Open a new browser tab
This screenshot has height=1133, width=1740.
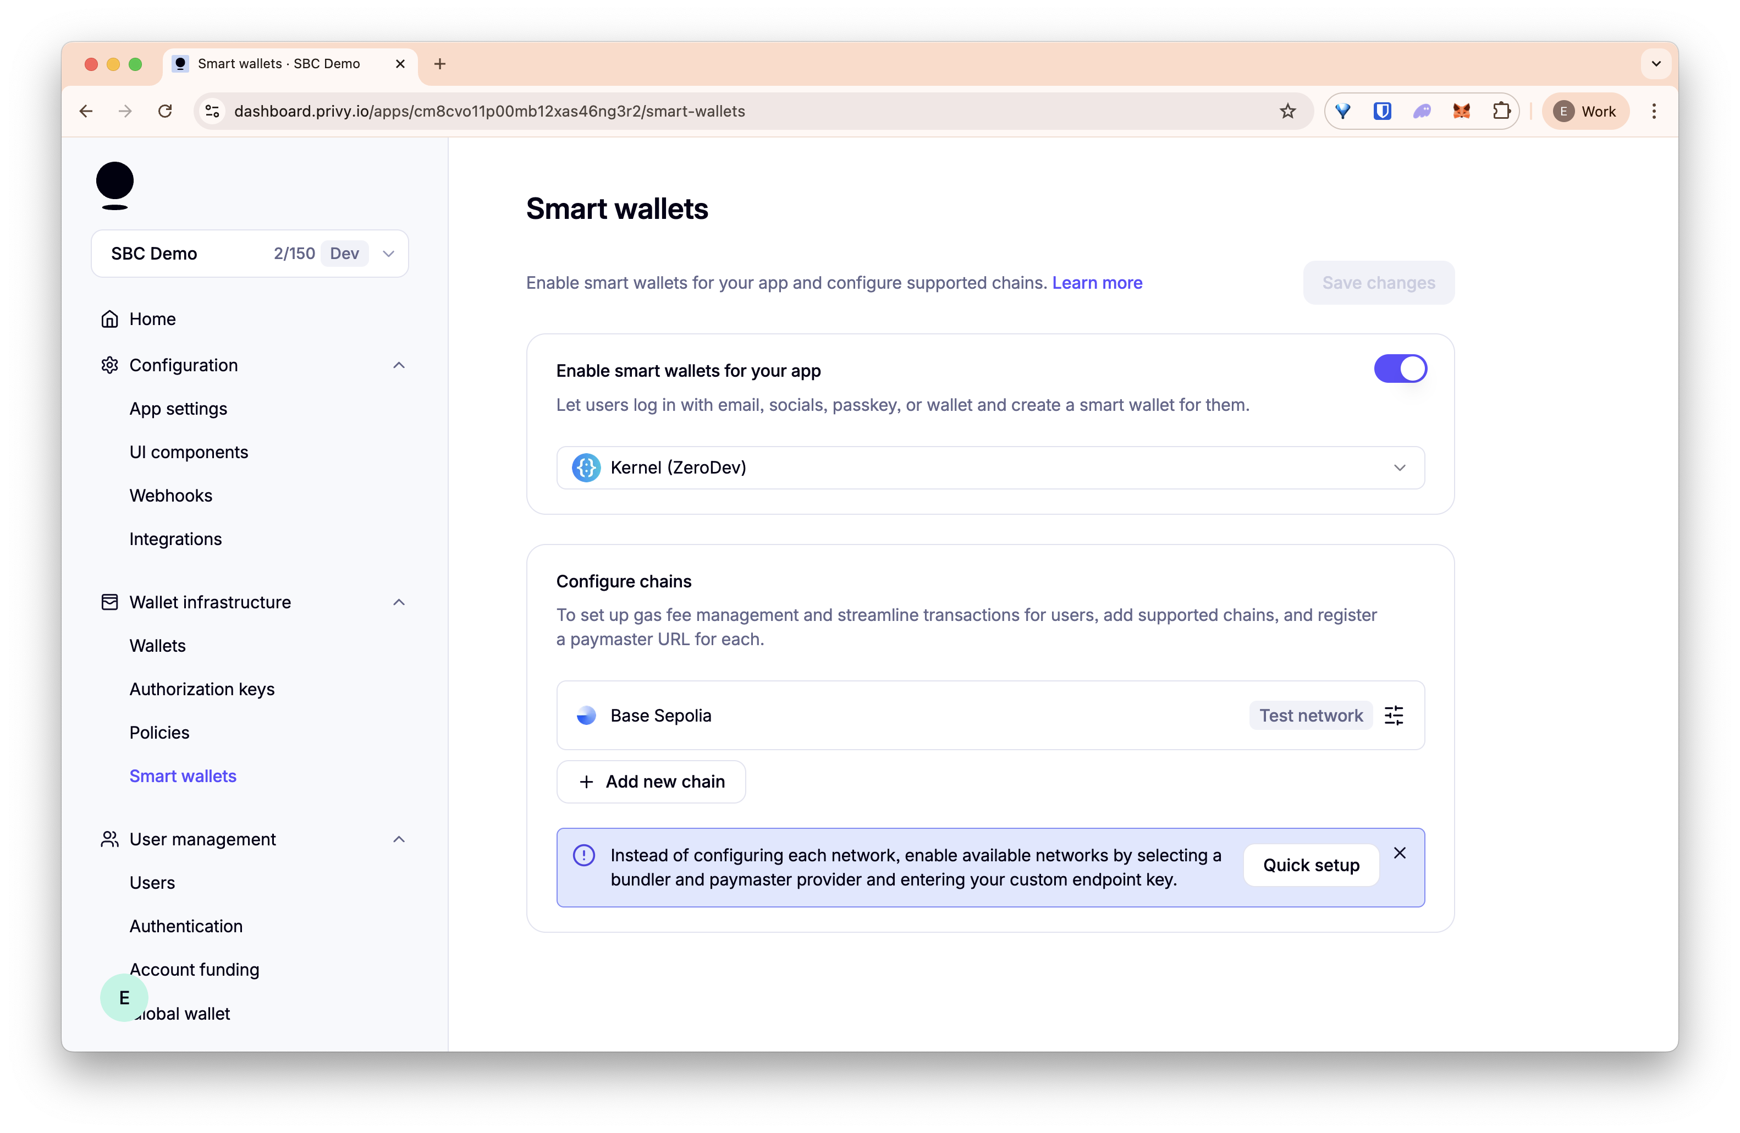[439, 64]
